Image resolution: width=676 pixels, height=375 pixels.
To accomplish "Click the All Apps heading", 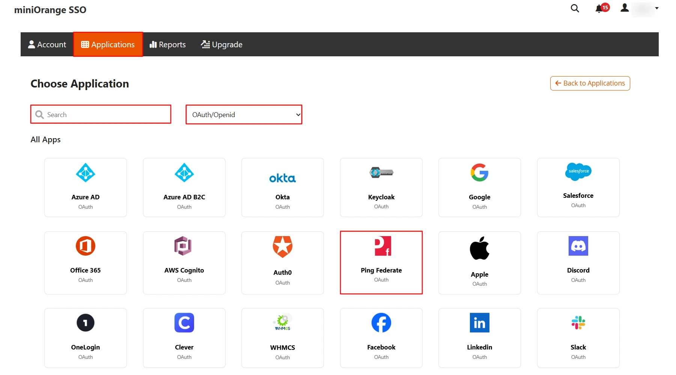I will click(x=45, y=140).
